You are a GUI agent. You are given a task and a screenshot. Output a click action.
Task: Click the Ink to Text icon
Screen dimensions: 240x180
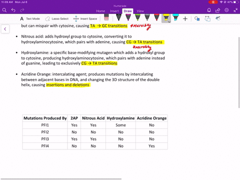point(207,18)
